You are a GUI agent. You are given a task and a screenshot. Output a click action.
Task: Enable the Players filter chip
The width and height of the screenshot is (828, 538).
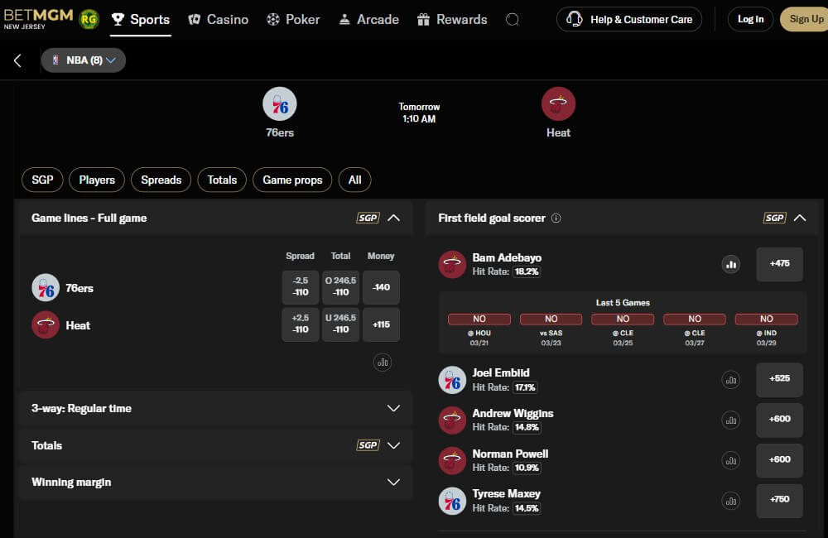pos(96,180)
